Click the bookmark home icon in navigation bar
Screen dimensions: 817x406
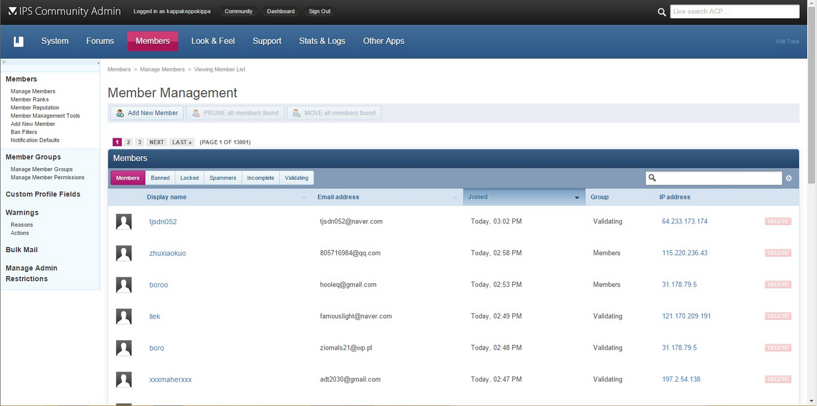[18, 41]
